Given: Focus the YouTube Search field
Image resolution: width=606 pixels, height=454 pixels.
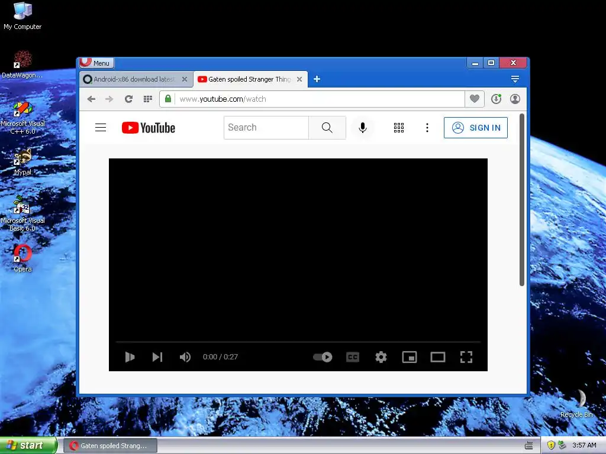Looking at the screenshot, I should pos(266,128).
